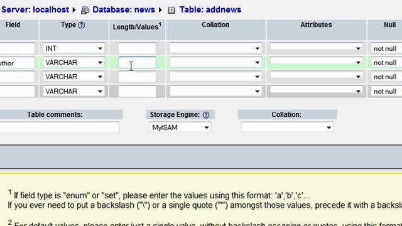This screenshot has width=402, height=226.
Task: Open the fourth row VARCHAR type dropdown
Action: coord(74,91)
